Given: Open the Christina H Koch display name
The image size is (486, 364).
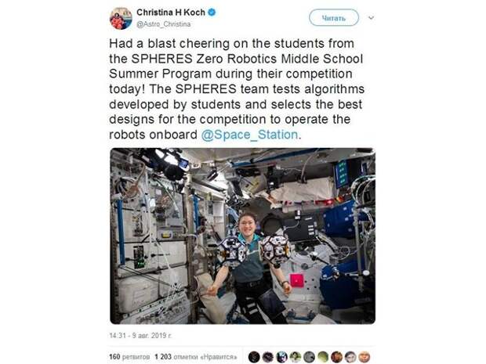Looking at the screenshot, I should coord(171,13).
